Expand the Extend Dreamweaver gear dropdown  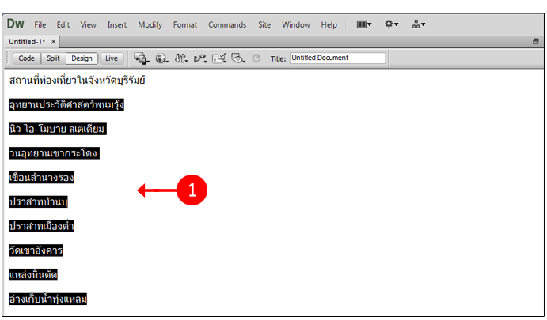[x=392, y=24]
